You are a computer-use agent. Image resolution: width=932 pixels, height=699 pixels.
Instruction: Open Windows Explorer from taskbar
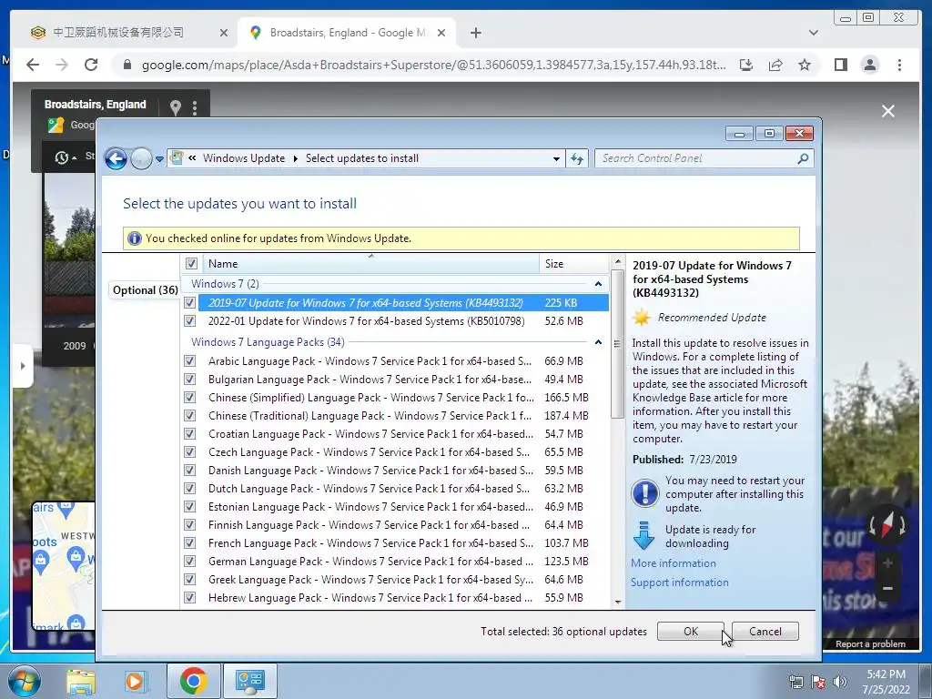81,681
